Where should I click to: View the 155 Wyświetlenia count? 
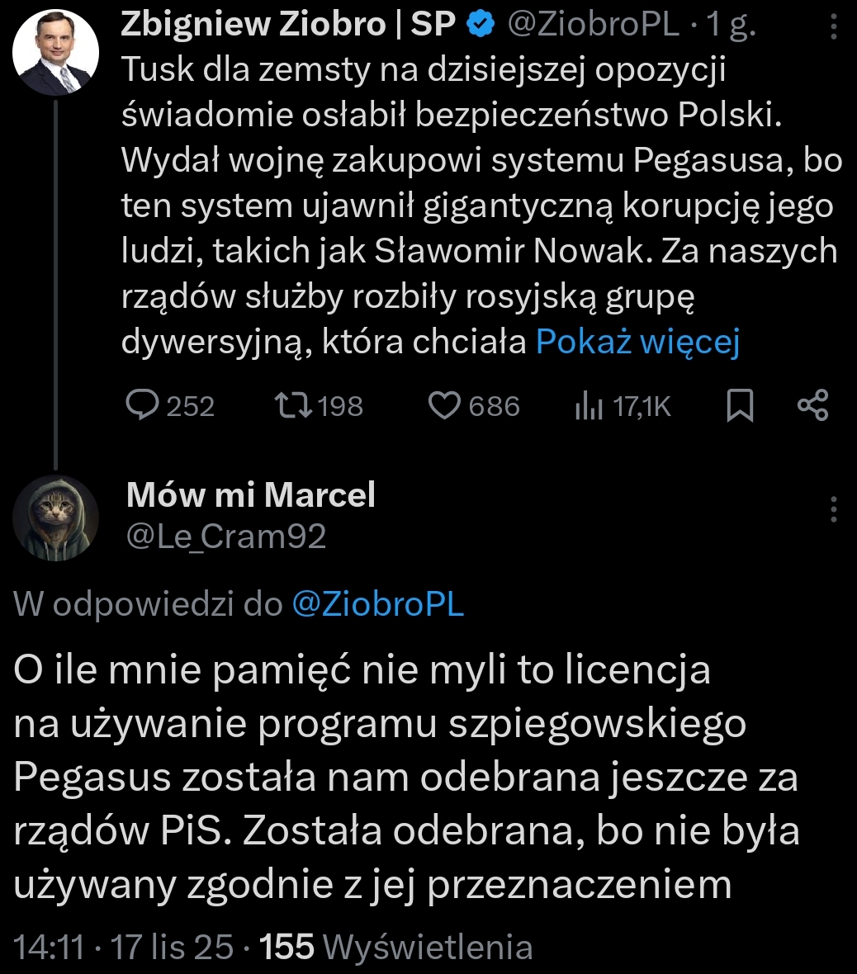pyautogui.click(x=396, y=947)
